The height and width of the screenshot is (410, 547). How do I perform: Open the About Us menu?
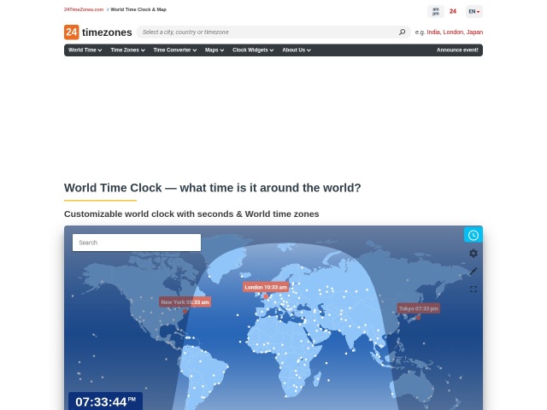[x=297, y=50]
